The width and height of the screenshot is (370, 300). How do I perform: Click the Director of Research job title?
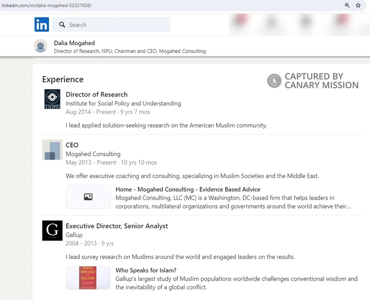coord(97,95)
